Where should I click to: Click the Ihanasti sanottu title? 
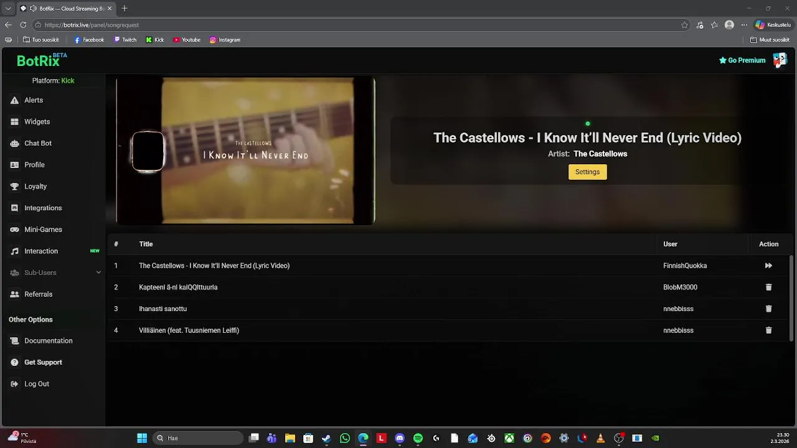click(x=163, y=309)
